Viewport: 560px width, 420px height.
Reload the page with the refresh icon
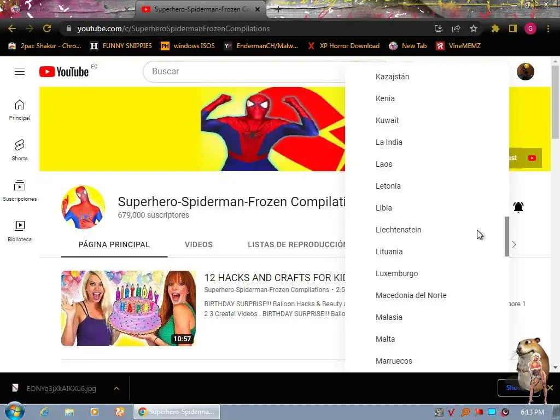[x=47, y=28]
